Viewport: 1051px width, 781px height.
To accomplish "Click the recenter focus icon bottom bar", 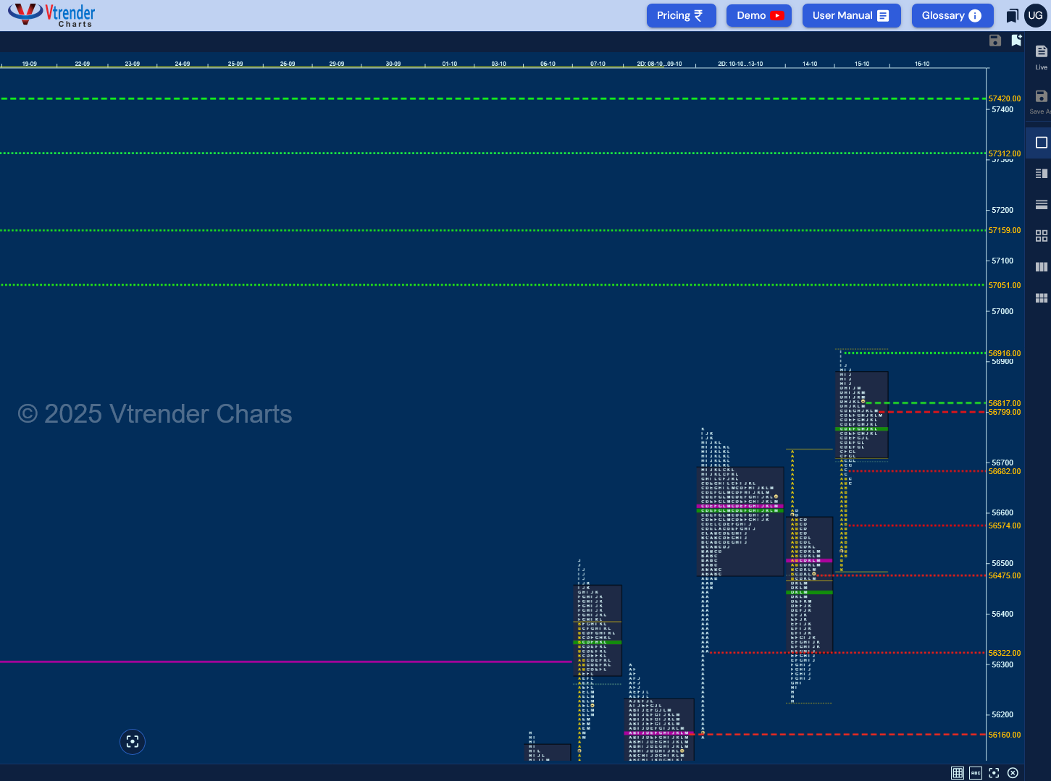I will click(x=994, y=773).
